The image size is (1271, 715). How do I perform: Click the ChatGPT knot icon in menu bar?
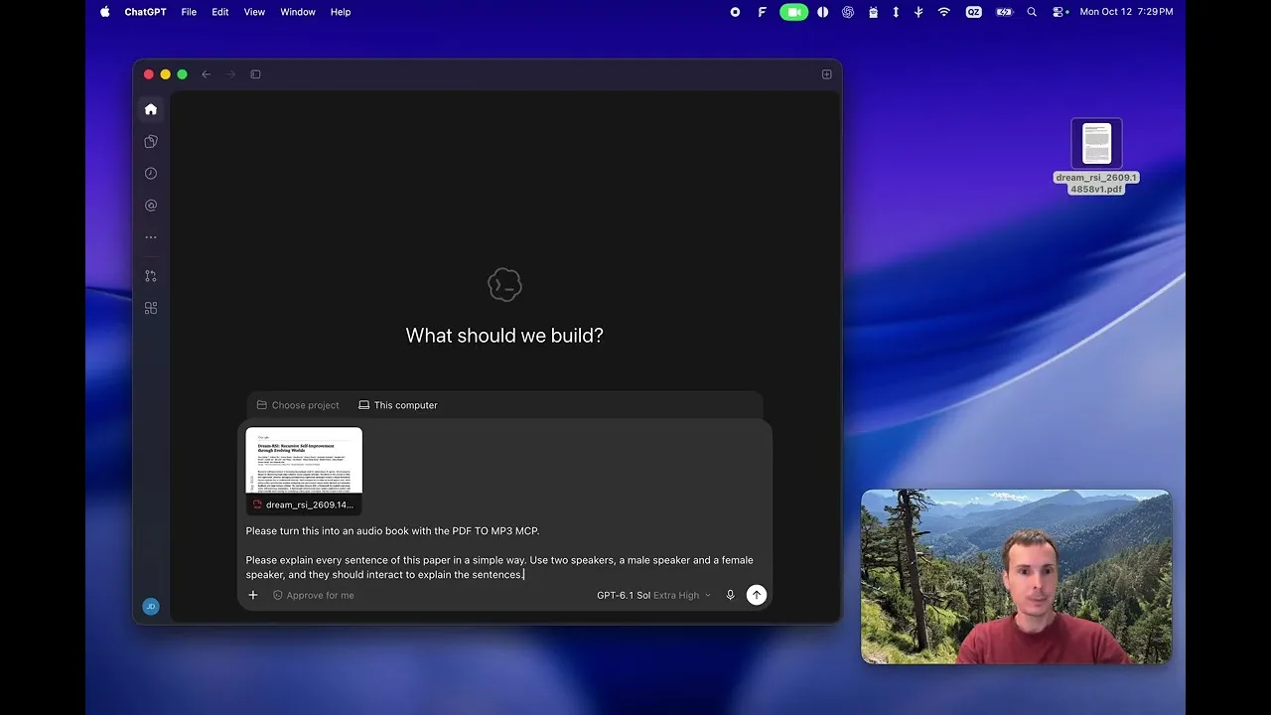point(848,12)
